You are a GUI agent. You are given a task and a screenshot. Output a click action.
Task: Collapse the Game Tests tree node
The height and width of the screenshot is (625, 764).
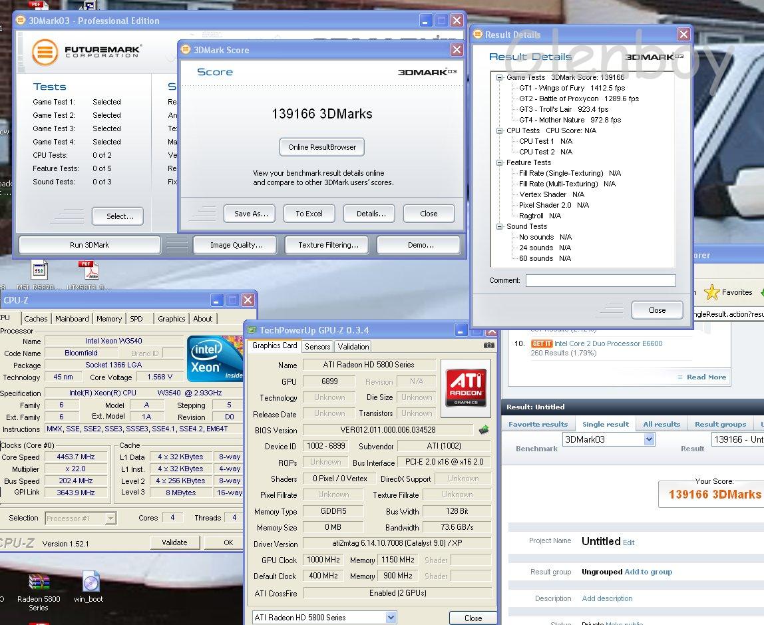pyautogui.click(x=499, y=77)
